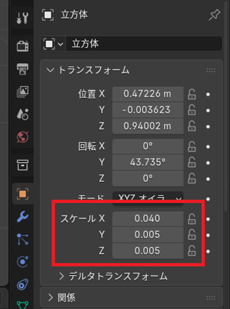Open the Physics properties tab
The width and height of the screenshot is (230, 309).
coord(23,261)
